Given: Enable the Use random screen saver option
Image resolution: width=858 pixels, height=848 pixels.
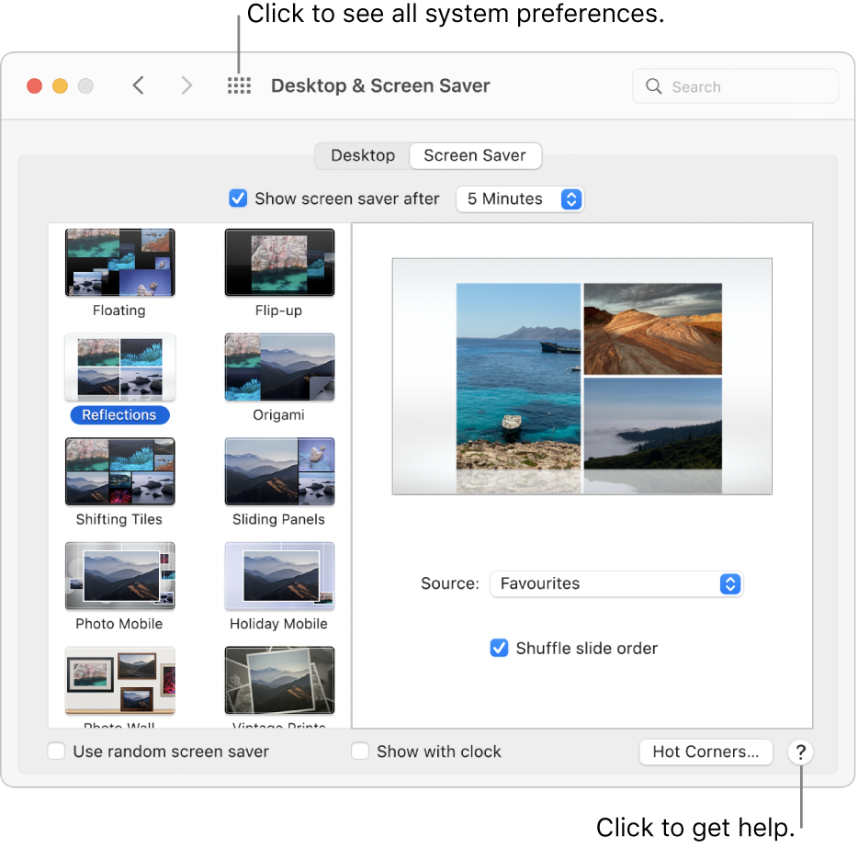Looking at the screenshot, I should (56, 752).
